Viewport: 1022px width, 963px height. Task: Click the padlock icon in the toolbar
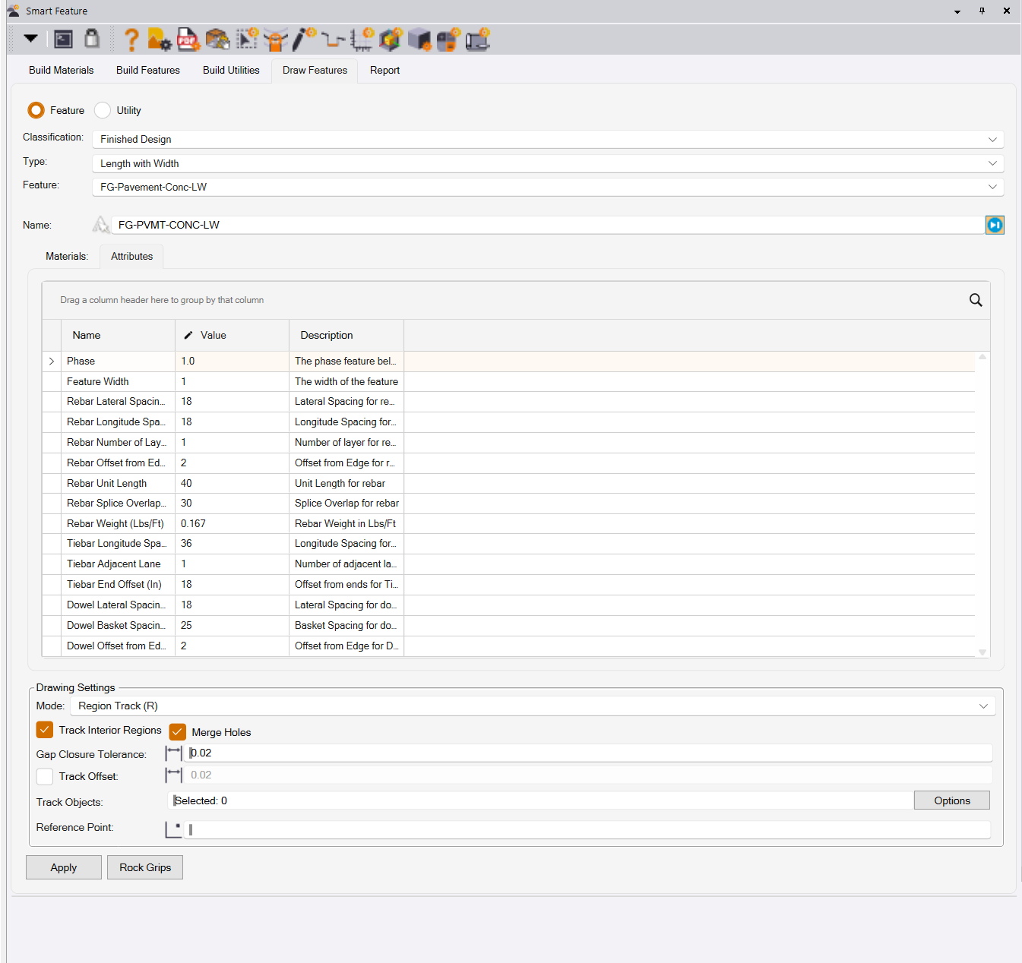click(92, 39)
